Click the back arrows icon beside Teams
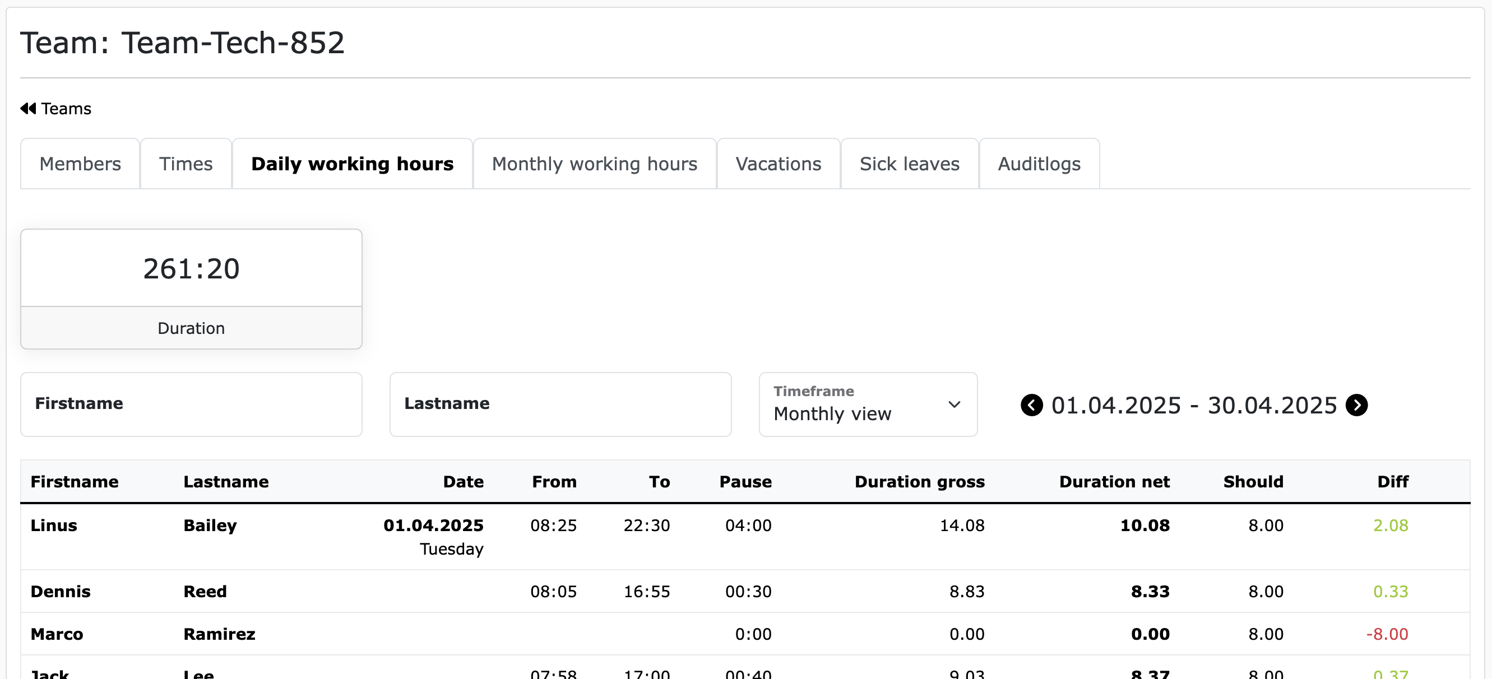The image size is (1492, 679). pos(28,108)
